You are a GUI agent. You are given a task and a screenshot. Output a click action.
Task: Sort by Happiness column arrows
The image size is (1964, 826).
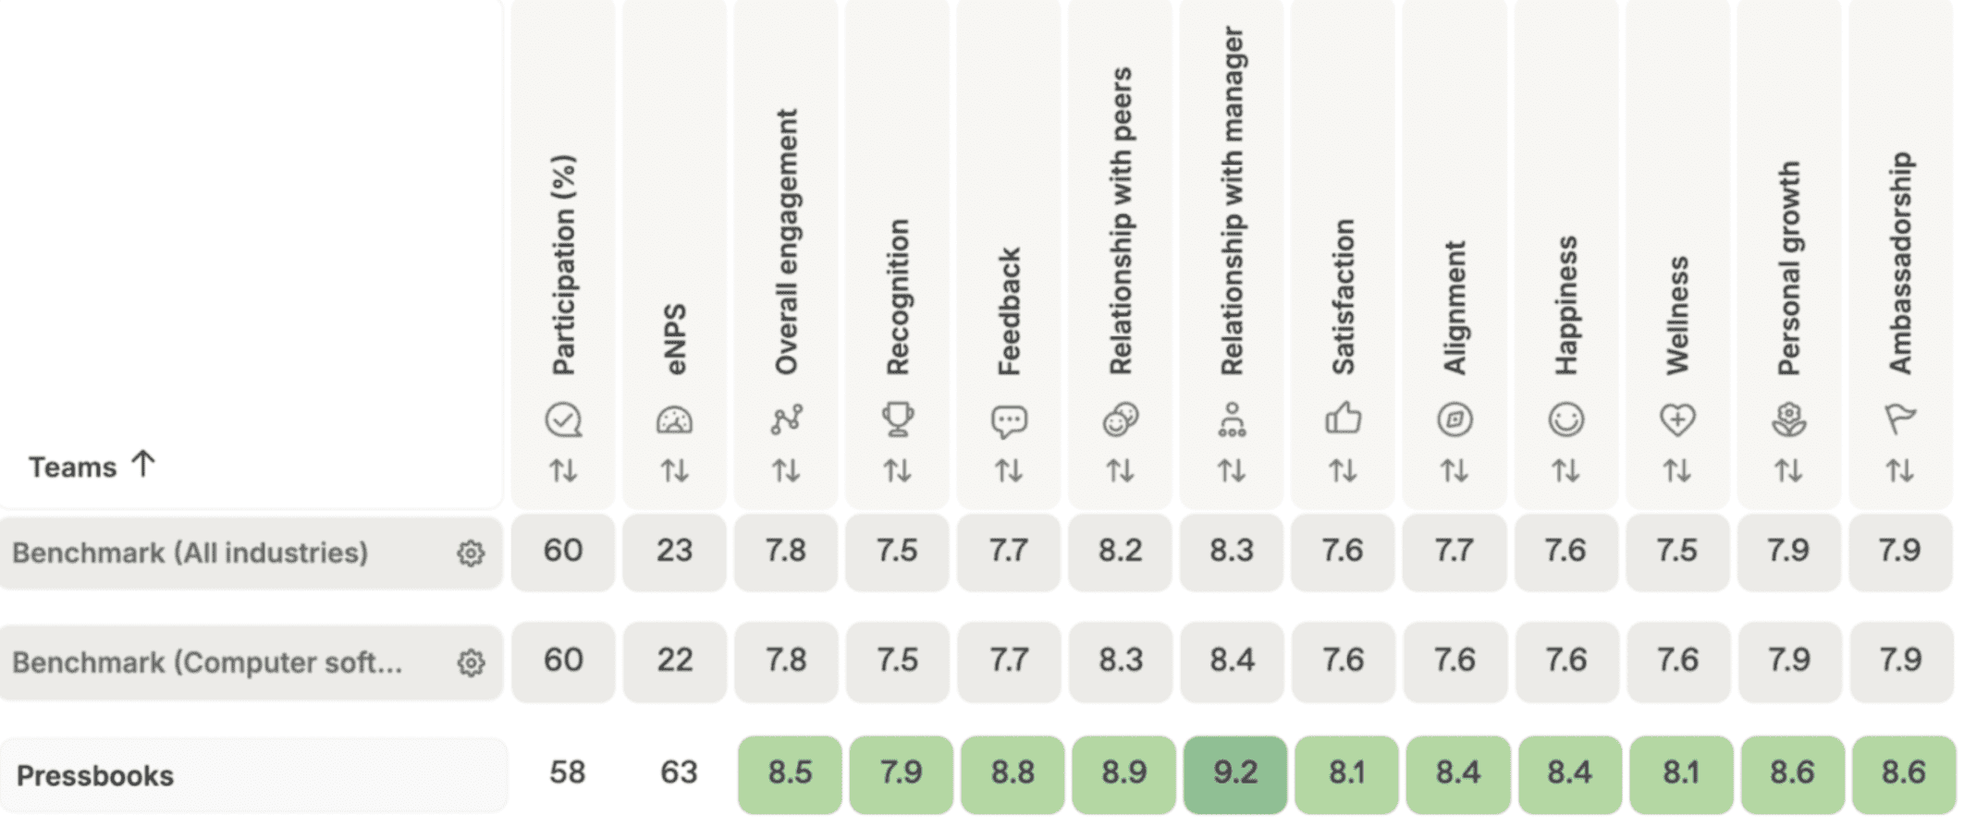tap(1565, 471)
